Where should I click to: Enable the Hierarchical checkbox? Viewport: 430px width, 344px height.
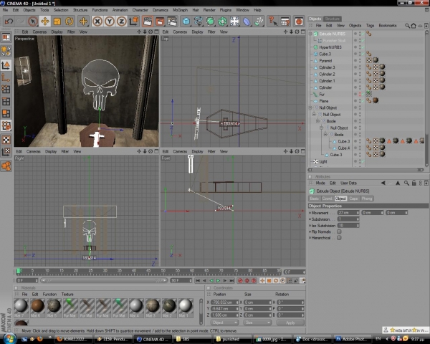(x=339, y=238)
